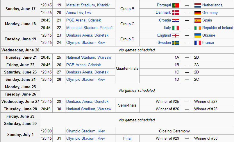Open the Arena Lviv, Lviv link
Screen dimensions: 234x142
pos(79,13)
